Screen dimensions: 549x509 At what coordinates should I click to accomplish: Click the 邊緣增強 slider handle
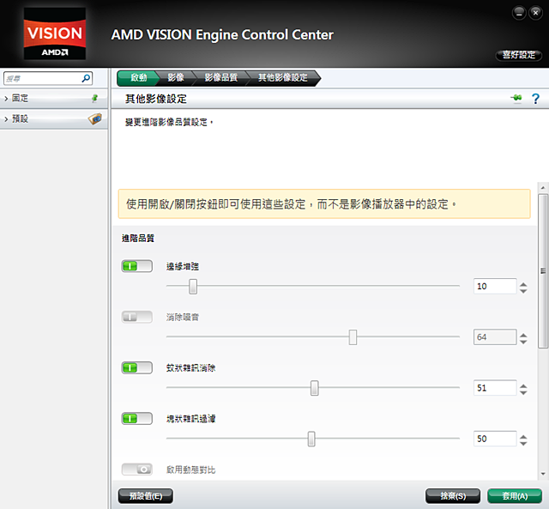193,287
